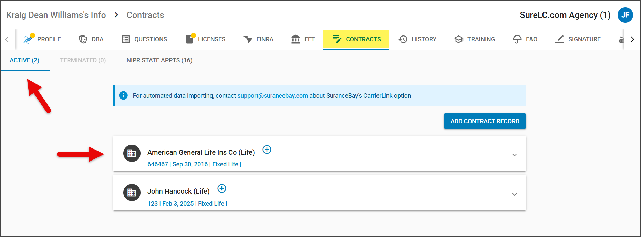The width and height of the screenshot is (641, 237).
Task: Click the Contracts pencil-list icon
Action: pos(337,39)
